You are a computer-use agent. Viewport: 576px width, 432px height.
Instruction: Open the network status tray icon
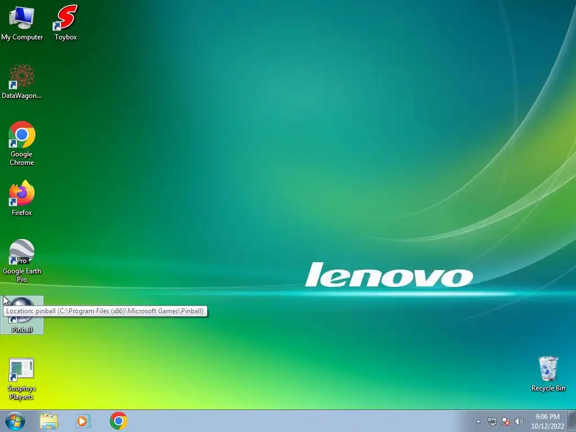(x=492, y=421)
